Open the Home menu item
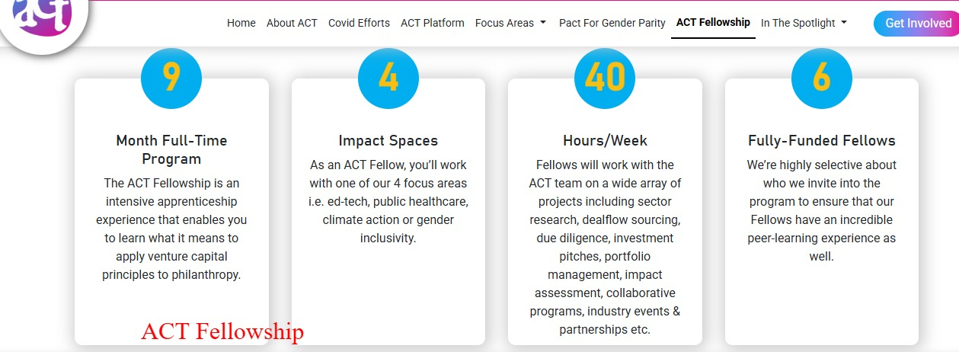This screenshot has height=352, width=959. click(x=241, y=23)
